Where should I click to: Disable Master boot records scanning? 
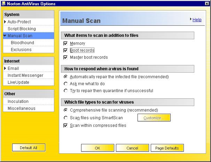click(x=65, y=57)
